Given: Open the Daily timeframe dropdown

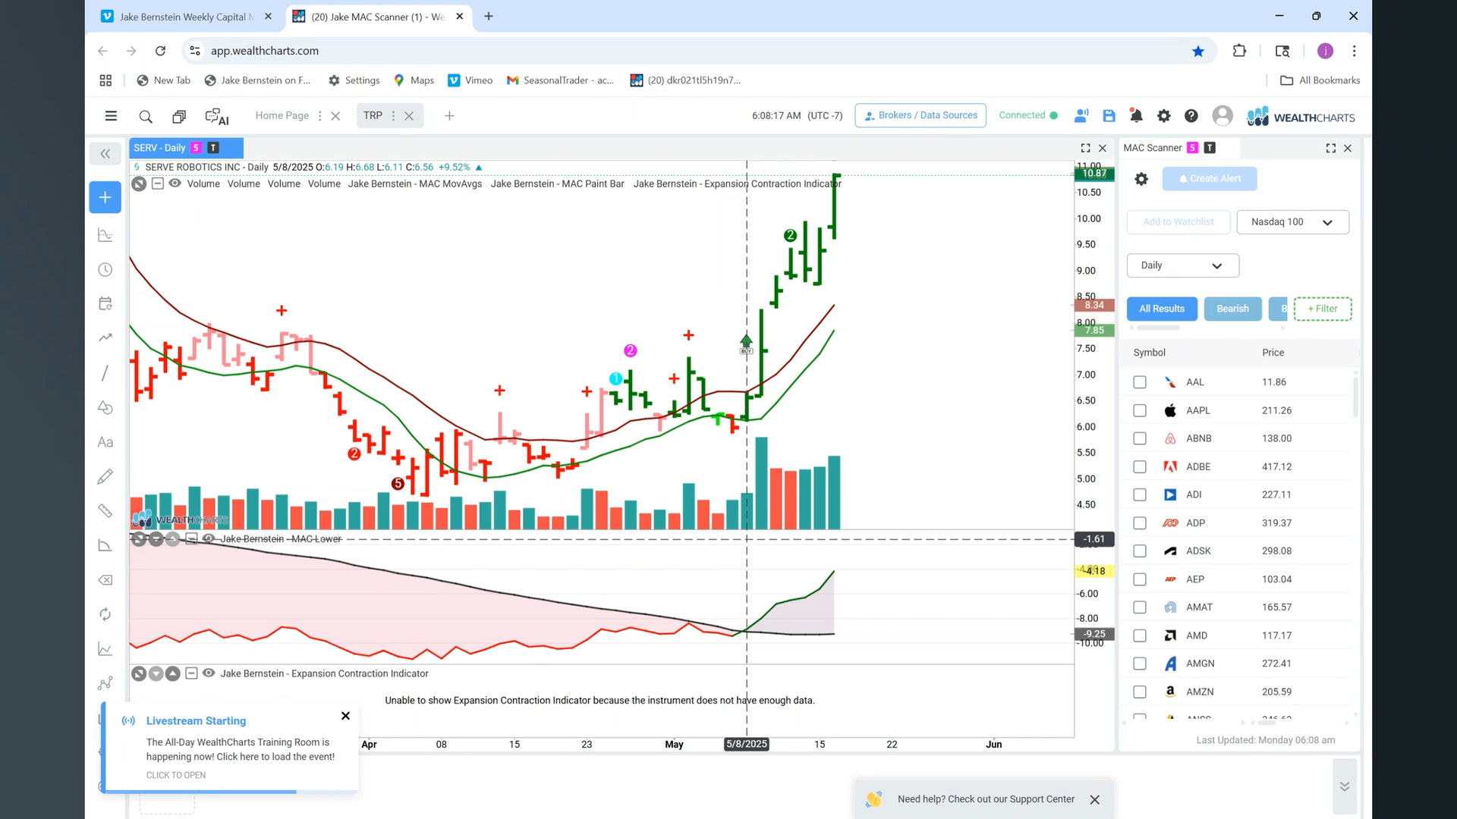Looking at the screenshot, I should click(1182, 265).
